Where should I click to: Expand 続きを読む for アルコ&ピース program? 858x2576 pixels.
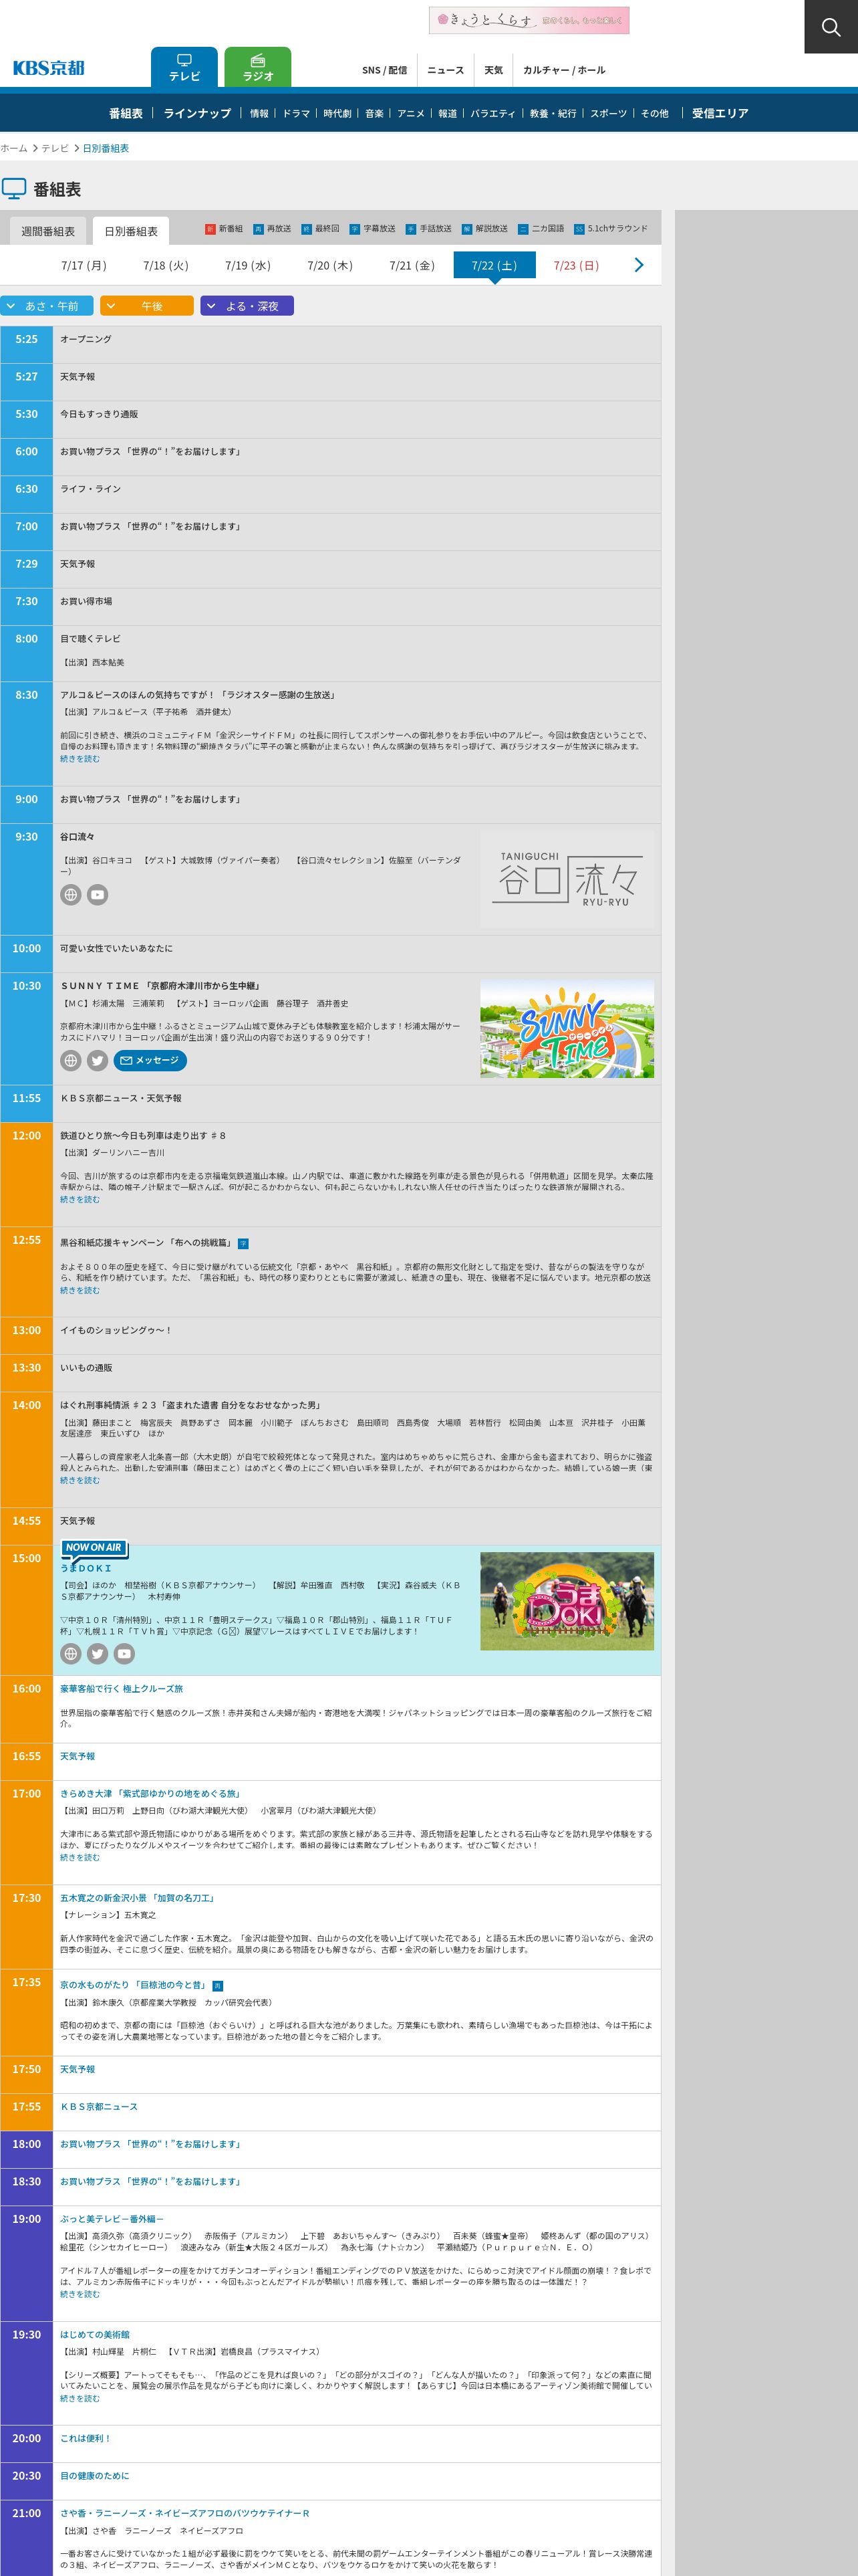click(80, 759)
